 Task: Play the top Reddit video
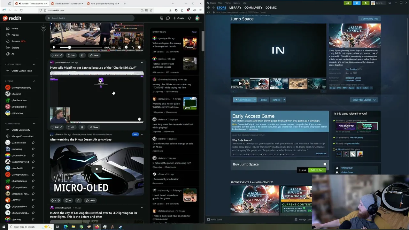click(x=54, y=47)
